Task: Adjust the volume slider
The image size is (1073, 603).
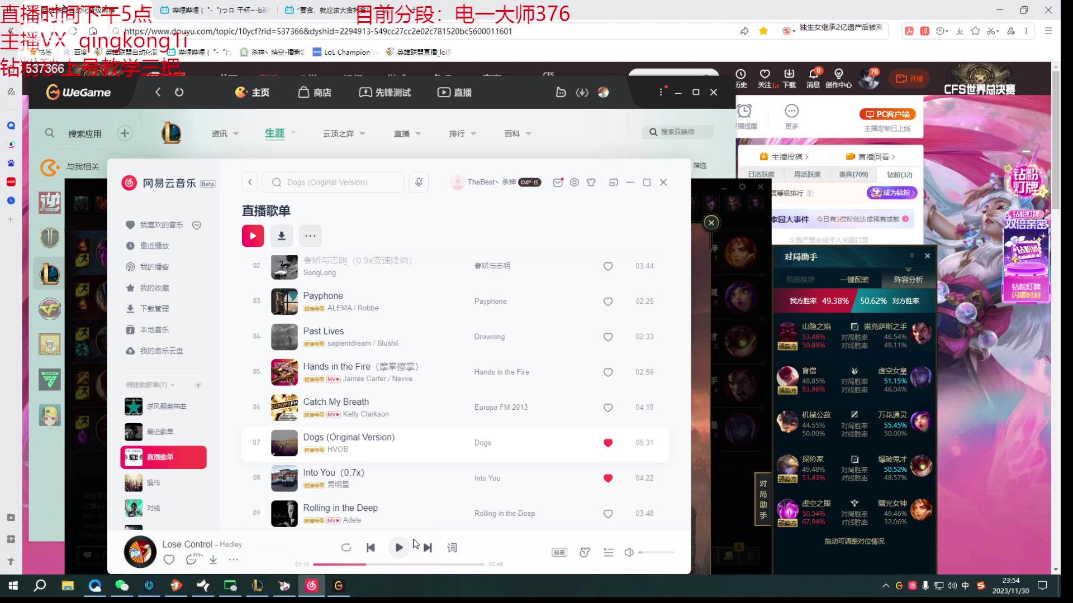Action: tap(656, 553)
